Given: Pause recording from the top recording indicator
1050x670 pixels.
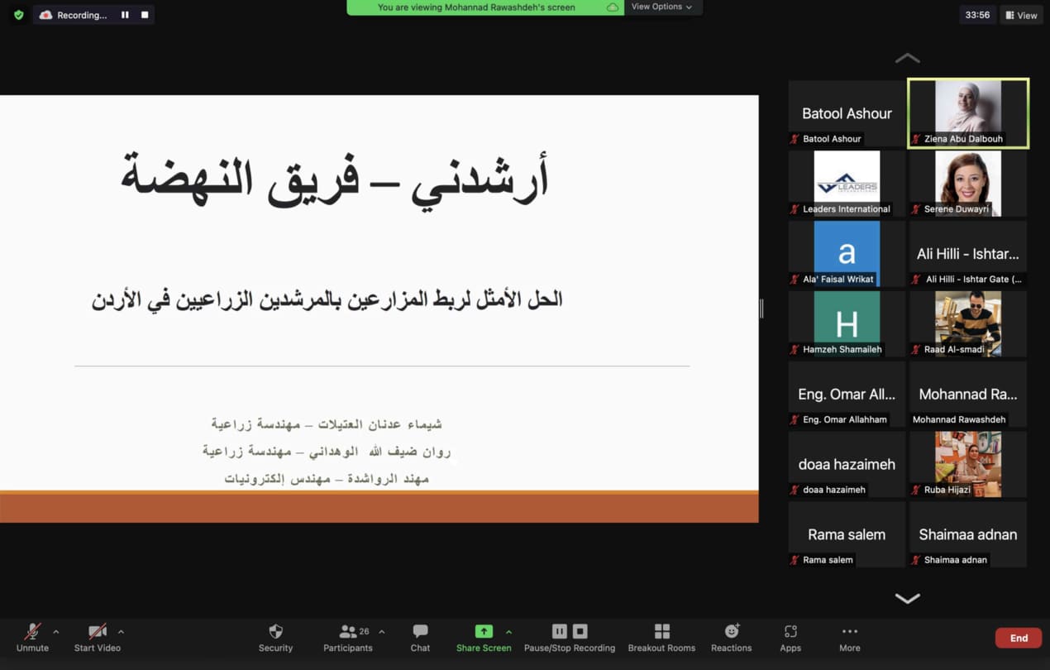Looking at the screenshot, I should click(125, 15).
